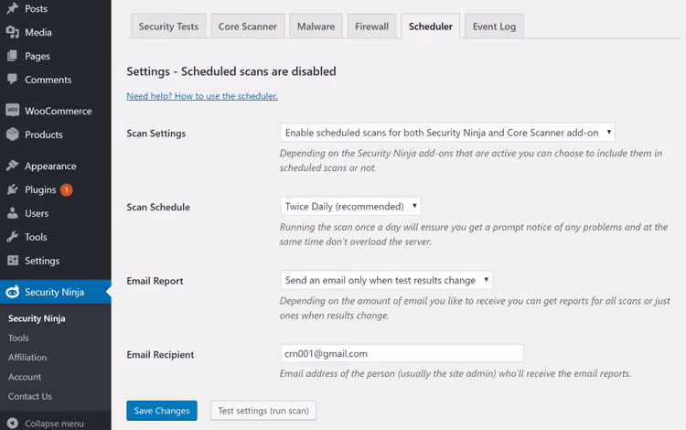
Task: Open the Contact Us submenu item
Action: point(30,396)
